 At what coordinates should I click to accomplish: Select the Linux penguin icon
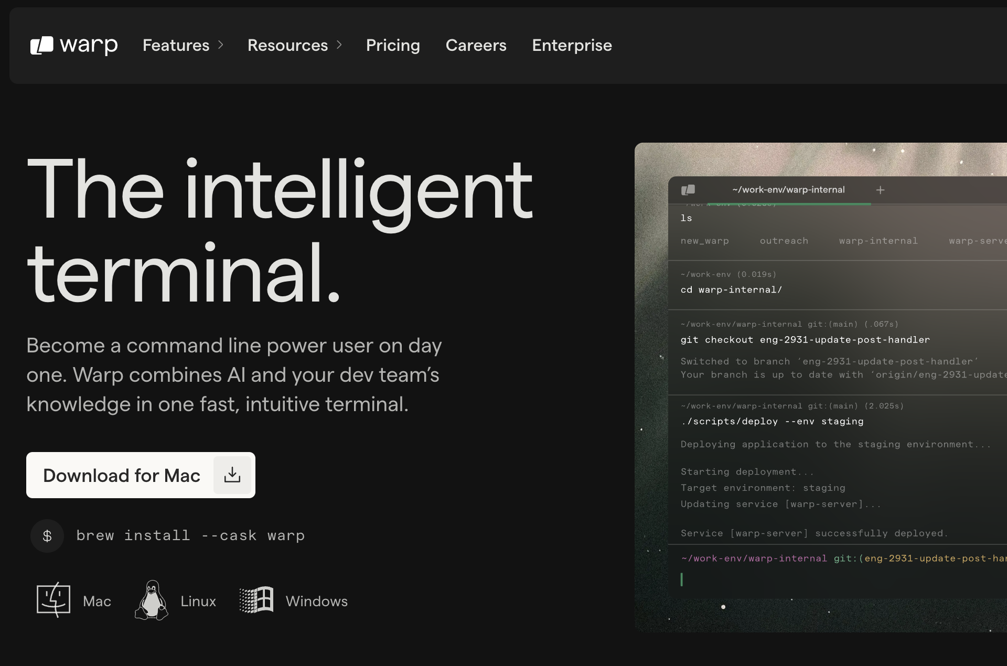coord(152,600)
